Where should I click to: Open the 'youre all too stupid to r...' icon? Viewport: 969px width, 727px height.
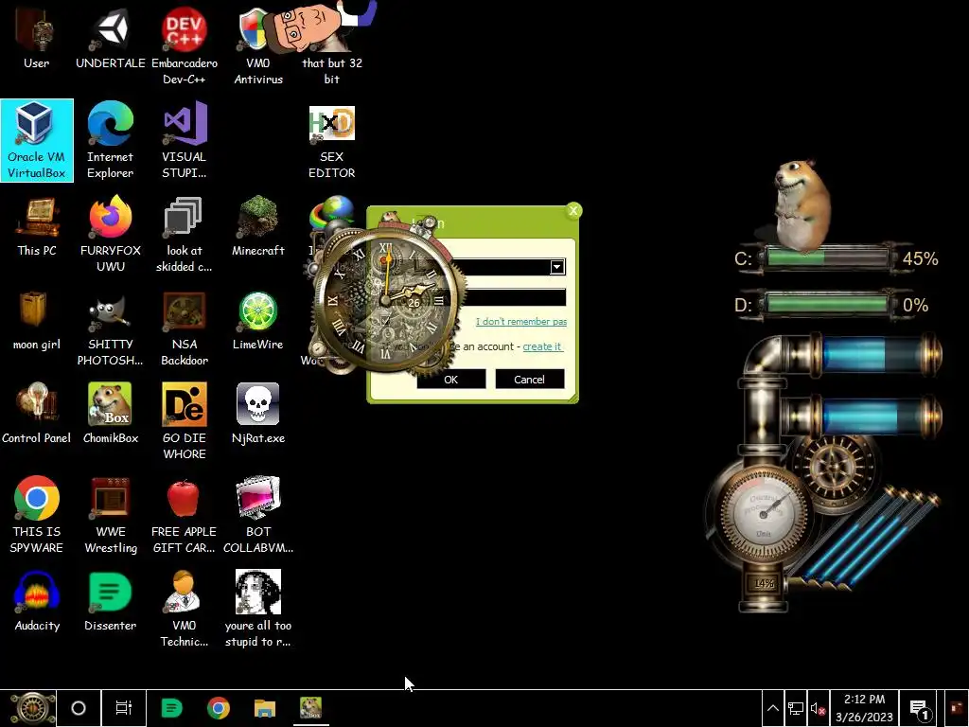click(x=257, y=609)
